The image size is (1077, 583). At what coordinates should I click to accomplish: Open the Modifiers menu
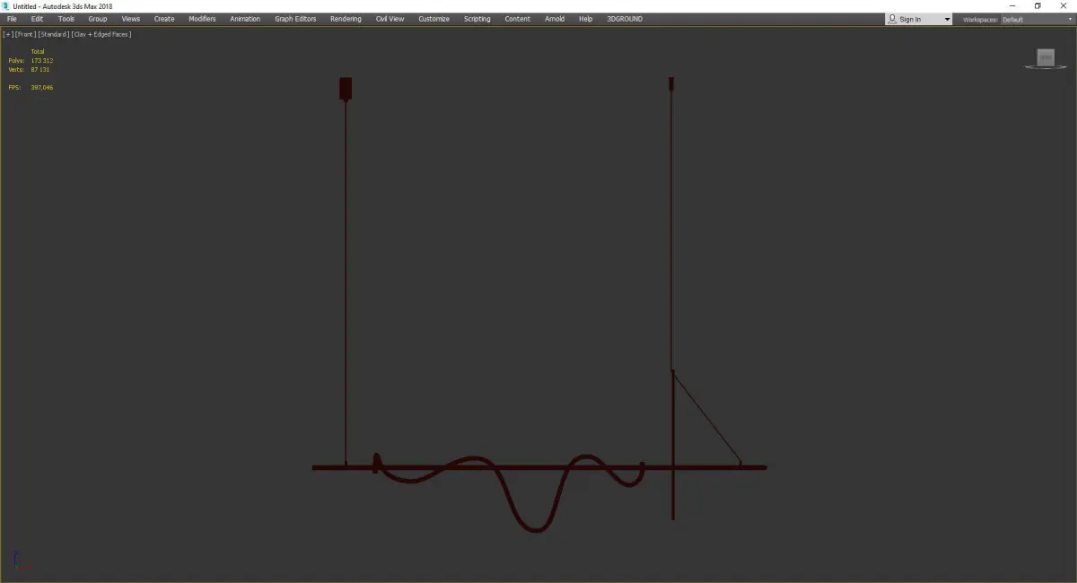point(202,19)
